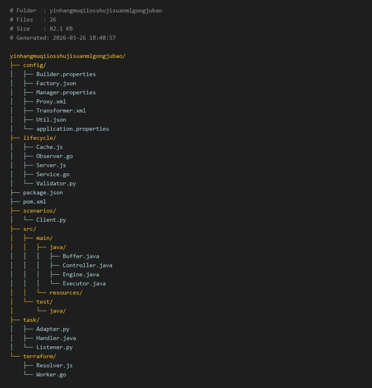Image resolution: width=372 pixels, height=388 pixels.
Task: Open Worker.go under terraform
Action: tap(51, 374)
